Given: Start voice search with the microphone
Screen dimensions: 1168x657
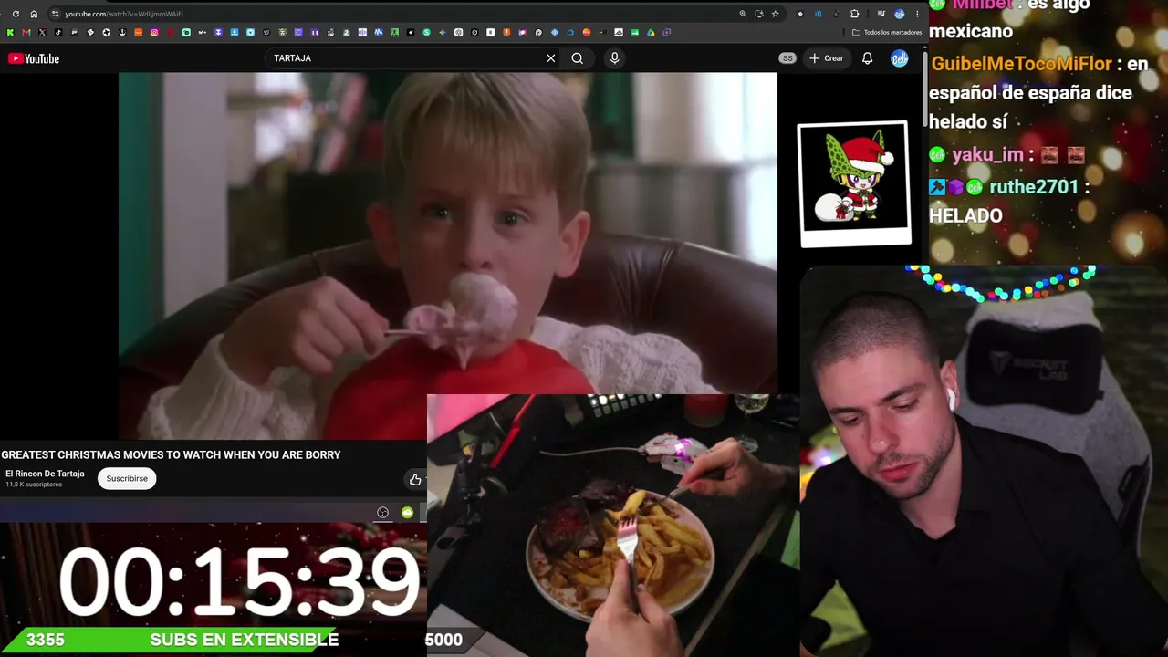Looking at the screenshot, I should pos(614,58).
